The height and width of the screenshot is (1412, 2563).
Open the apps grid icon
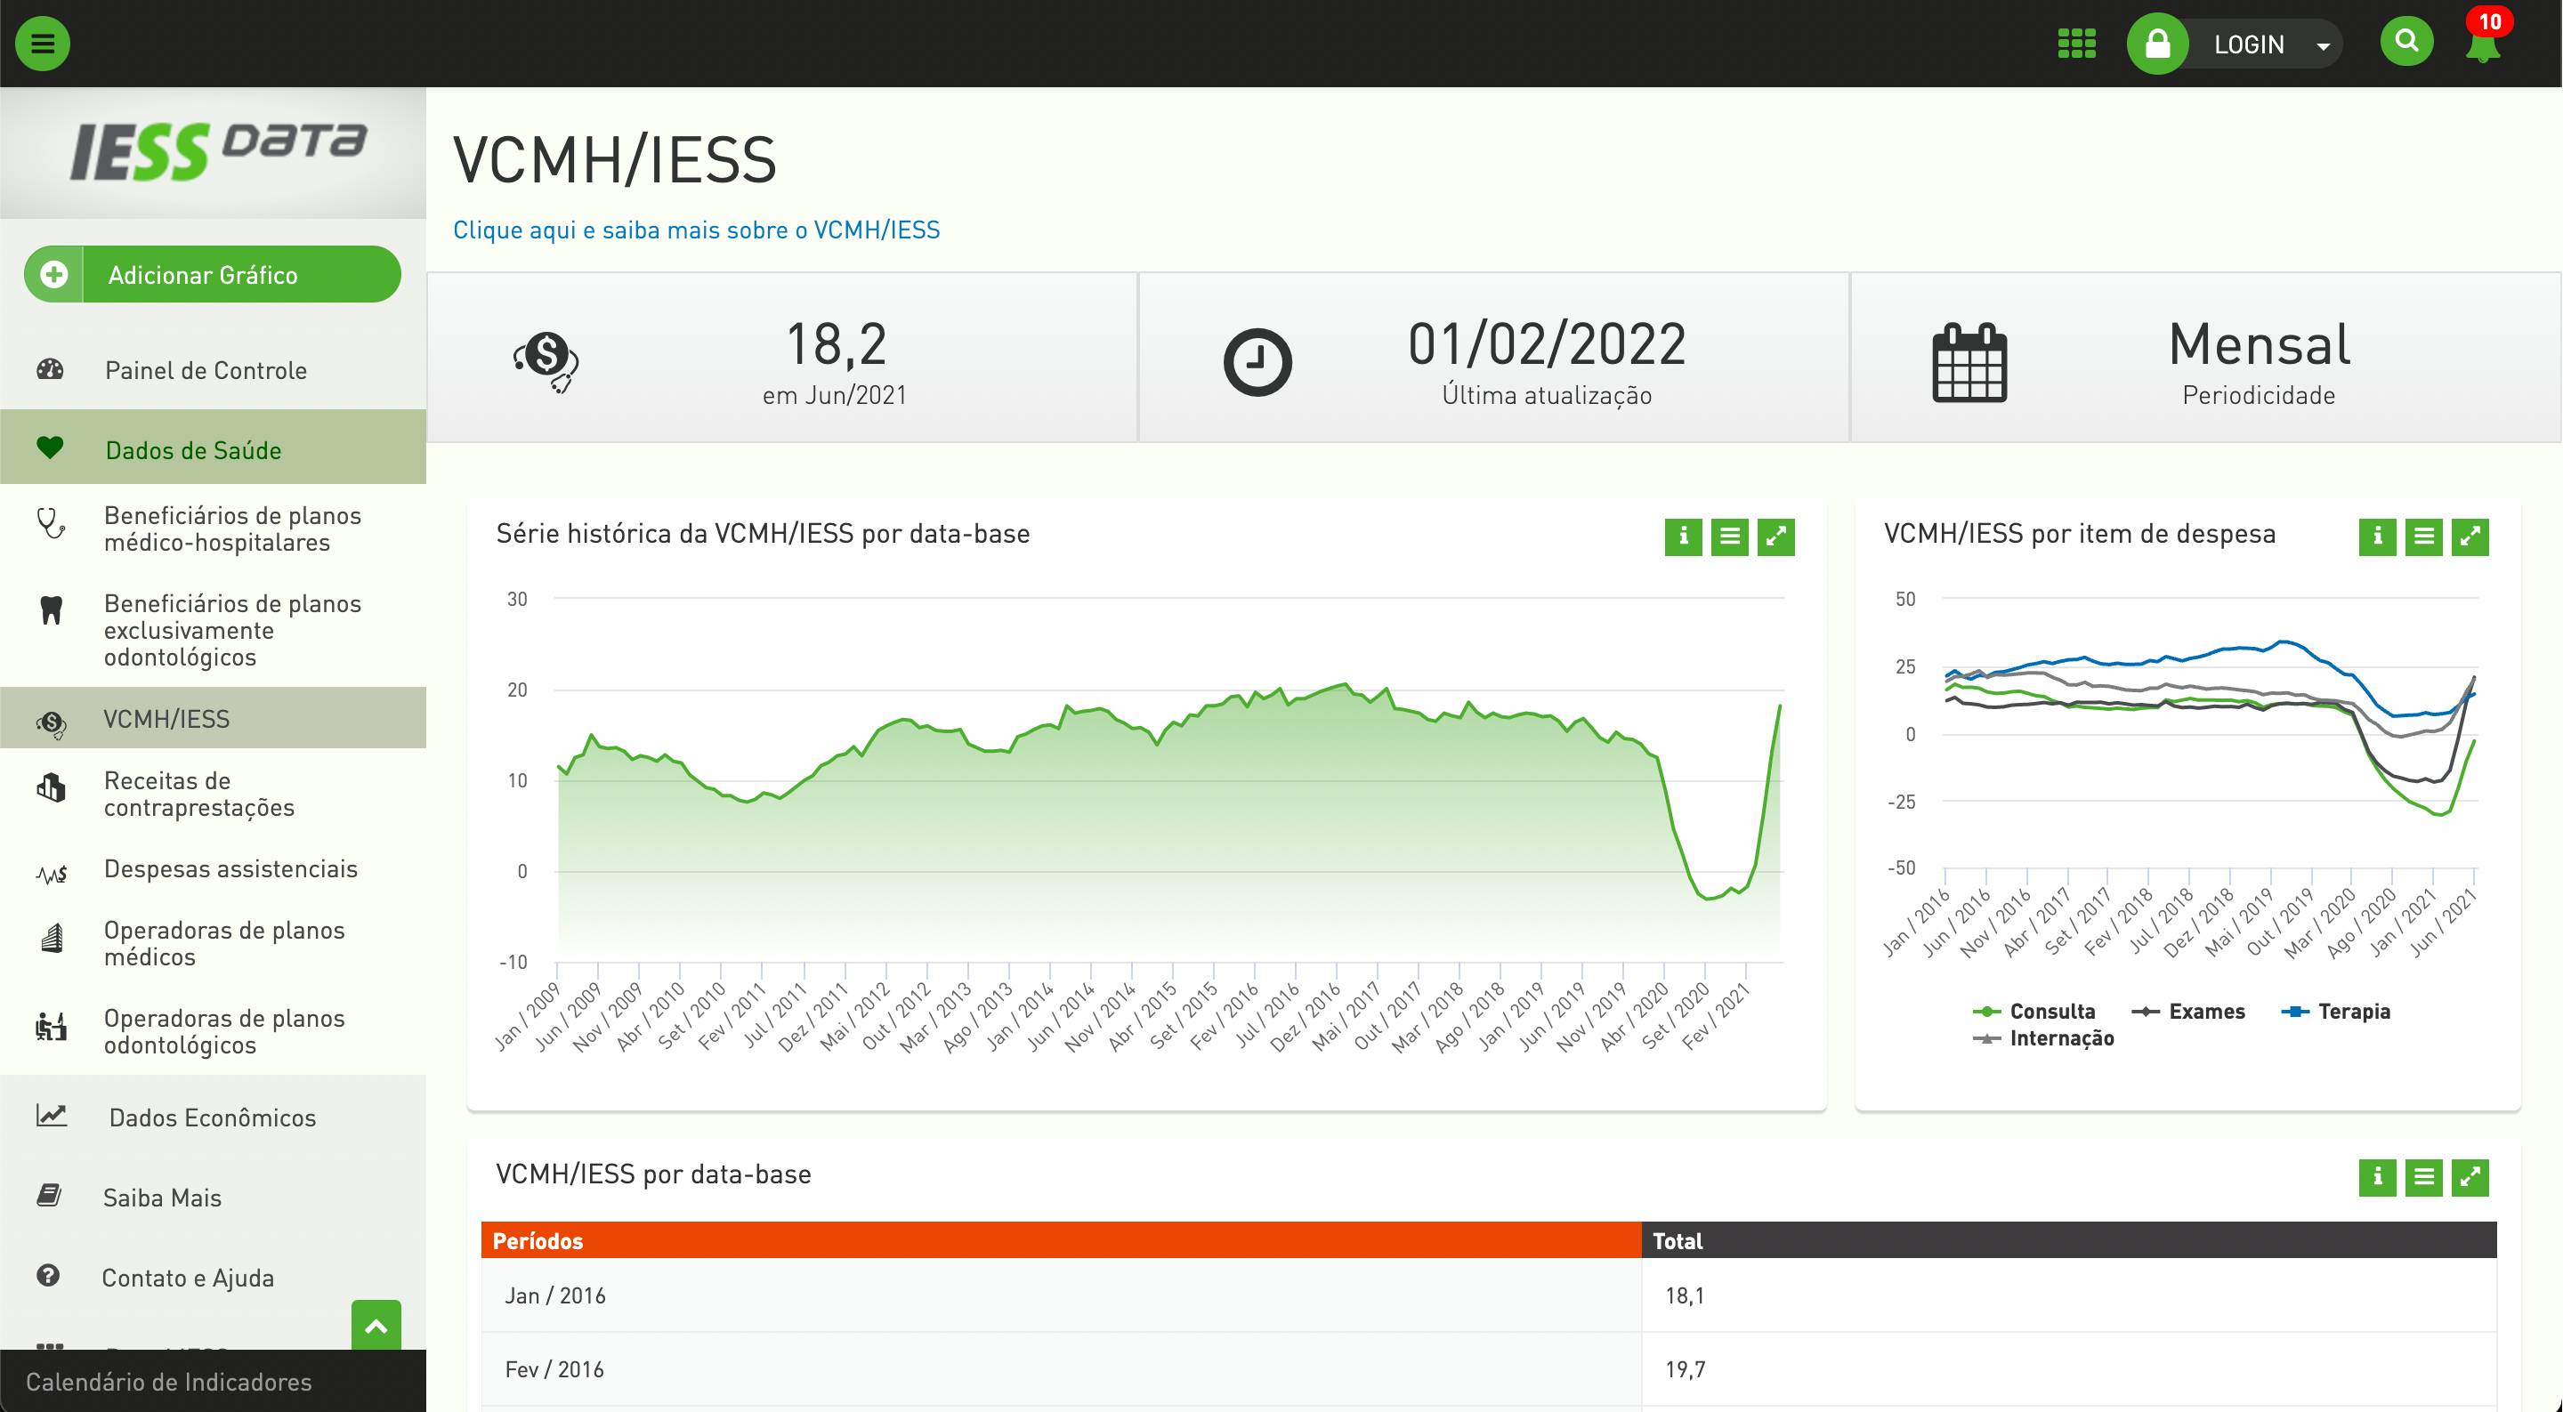coord(2076,43)
